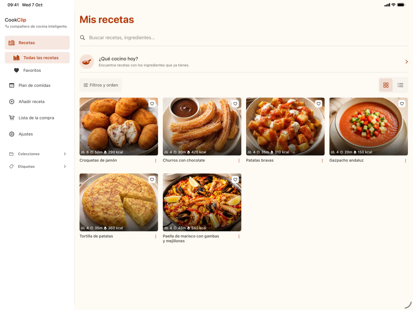Screen dimensions: 413x310
Task: Click the Croquetas de jamón title
Action: [x=98, y=160]
